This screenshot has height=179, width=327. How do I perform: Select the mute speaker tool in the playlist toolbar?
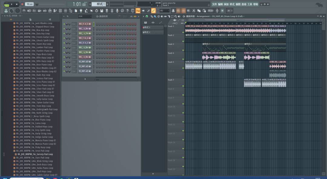[x=162, y=16]
